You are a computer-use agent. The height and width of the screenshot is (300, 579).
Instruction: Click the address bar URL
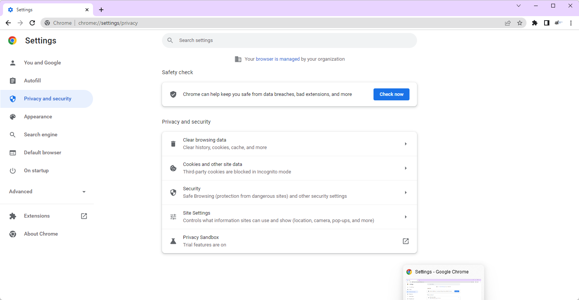coord(108,23)
